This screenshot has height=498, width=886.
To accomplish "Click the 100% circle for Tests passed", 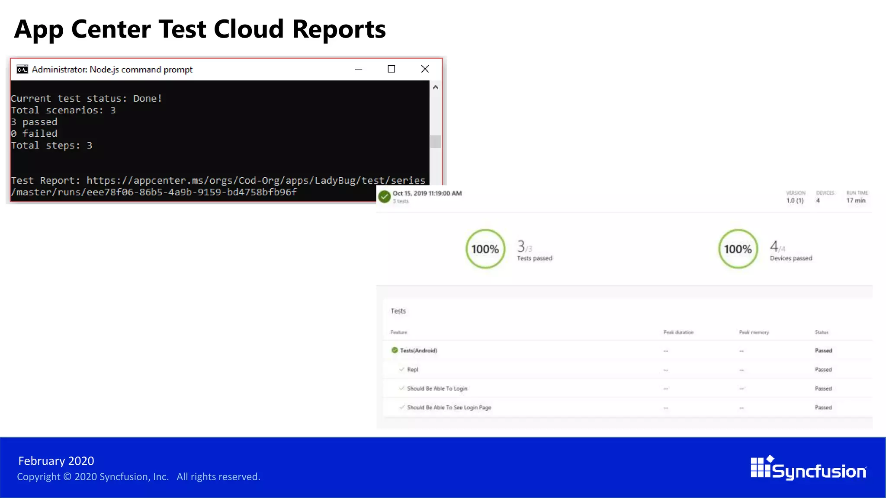I will coord(485,249).
